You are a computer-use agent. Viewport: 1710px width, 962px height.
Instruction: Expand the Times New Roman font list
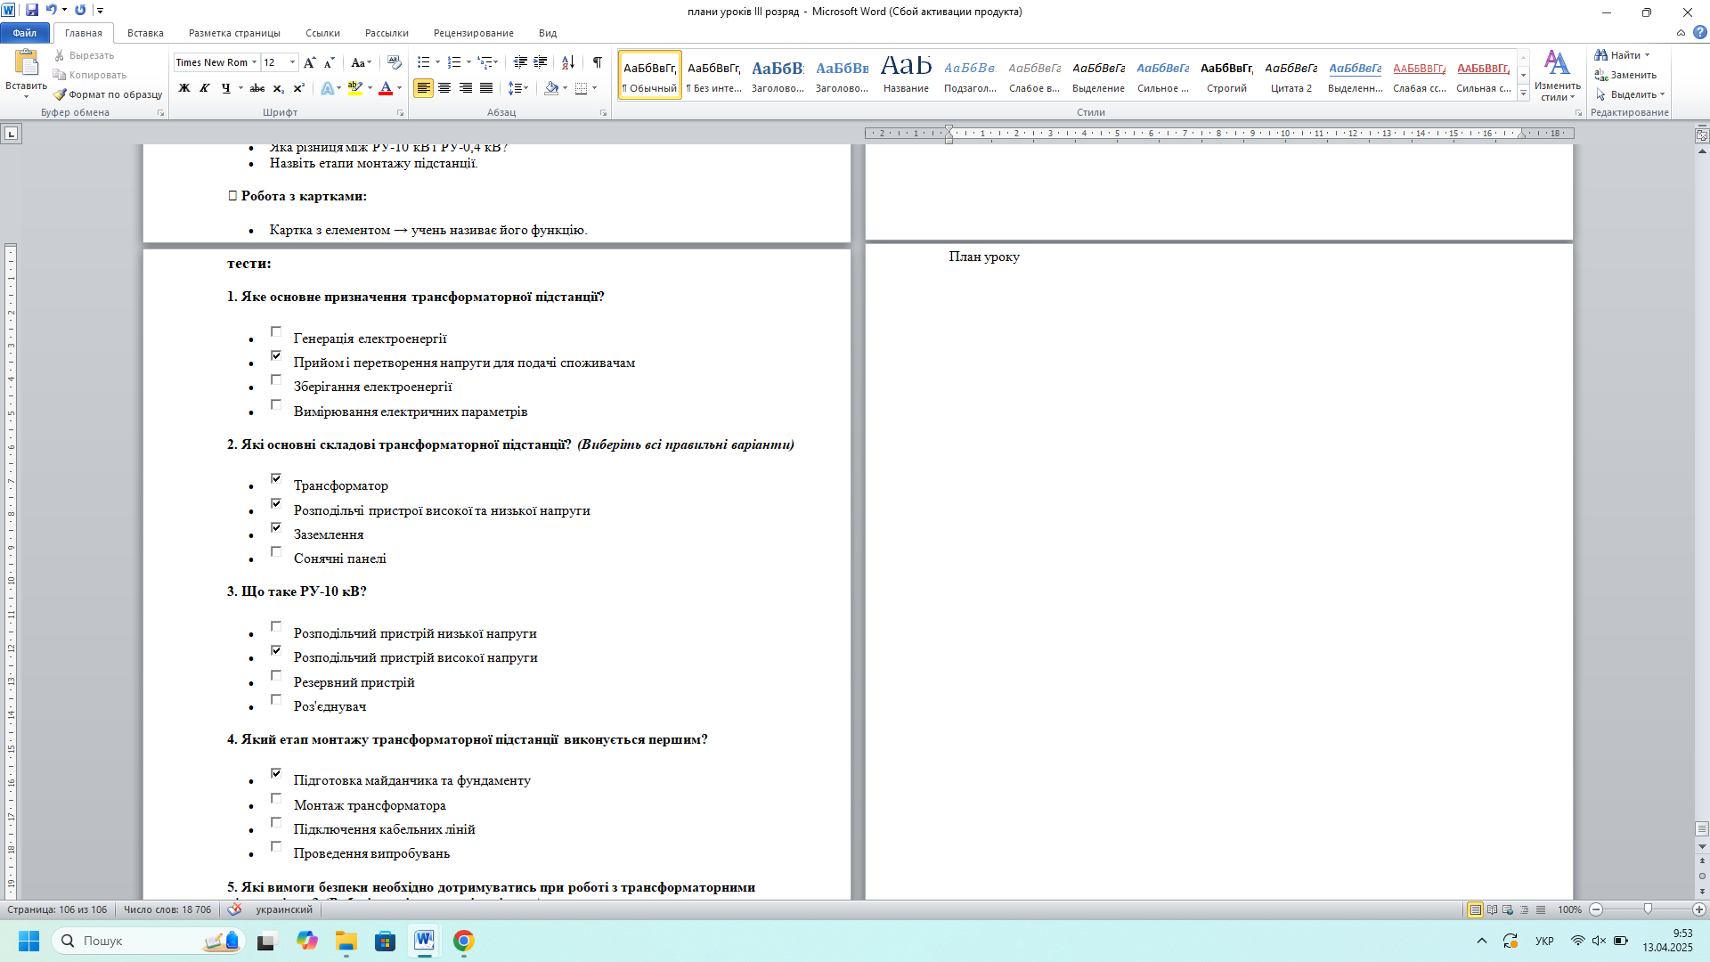click(x=255, y=62)
